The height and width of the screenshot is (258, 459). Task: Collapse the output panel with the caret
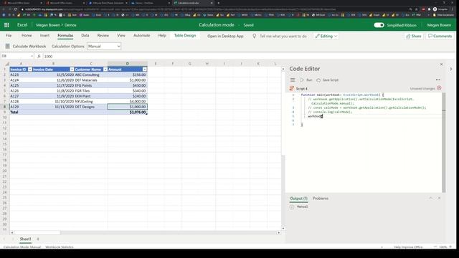click(x=430, y=198)
